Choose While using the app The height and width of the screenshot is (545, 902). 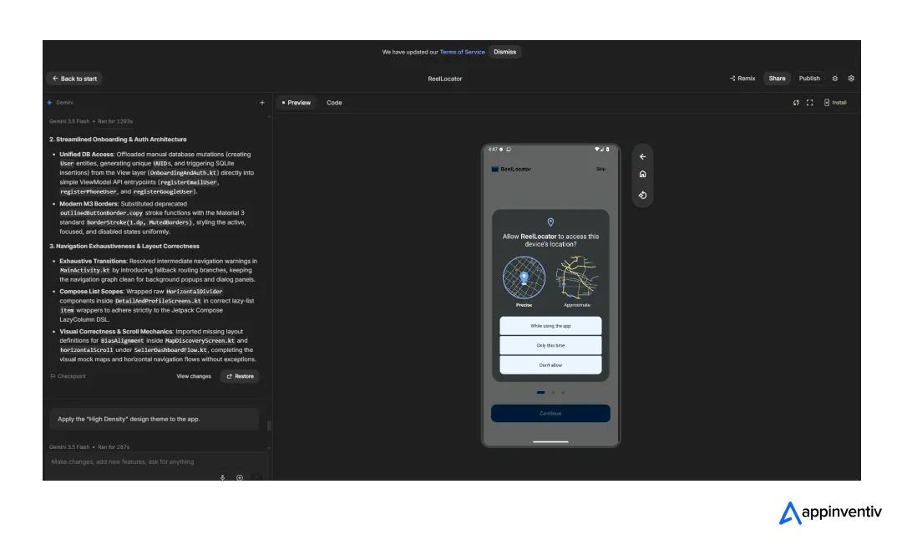[x=550, y=326]
